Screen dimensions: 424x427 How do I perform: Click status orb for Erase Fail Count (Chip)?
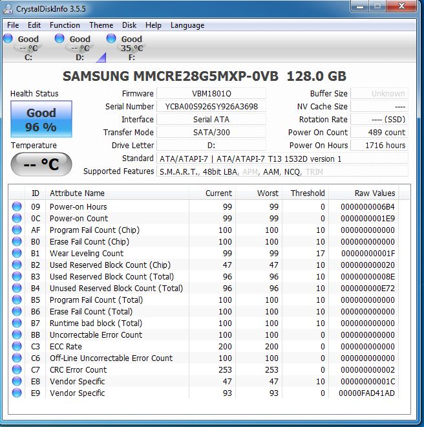click(17, 241)
